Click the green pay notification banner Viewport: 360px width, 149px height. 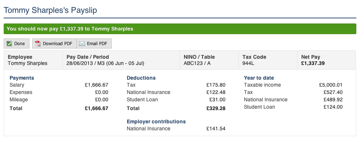point(180,29)
